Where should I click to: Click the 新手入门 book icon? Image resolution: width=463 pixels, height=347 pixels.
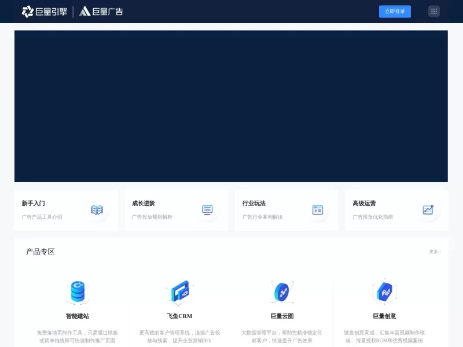(97, 210)
